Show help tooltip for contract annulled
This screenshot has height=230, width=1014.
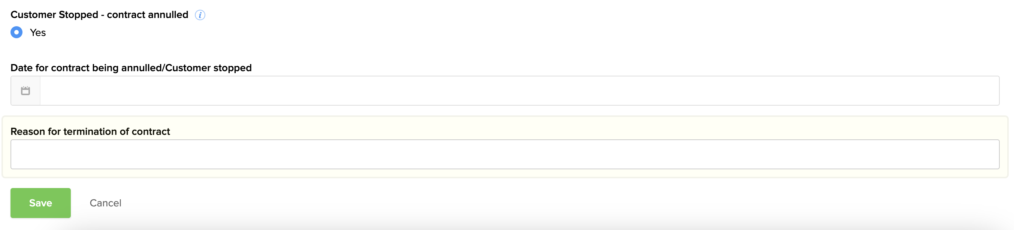[200, 15]
